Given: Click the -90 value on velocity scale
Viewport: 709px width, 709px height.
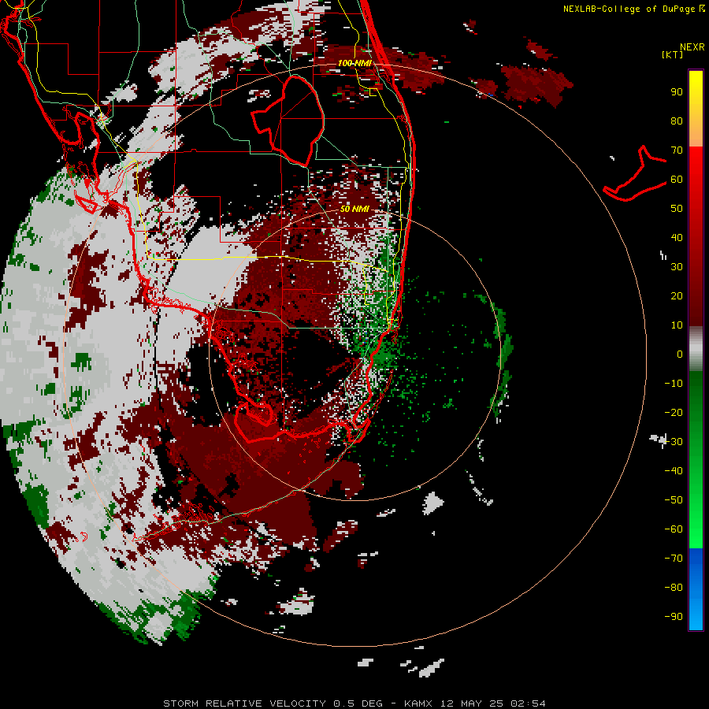Looking at the screenshot, I should 674,617.
